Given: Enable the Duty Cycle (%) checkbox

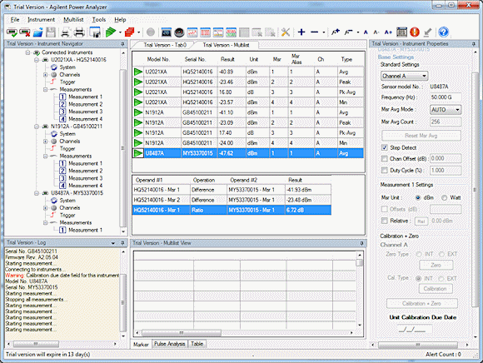Looking at the screenshot, I should click(x=384, y=171).
